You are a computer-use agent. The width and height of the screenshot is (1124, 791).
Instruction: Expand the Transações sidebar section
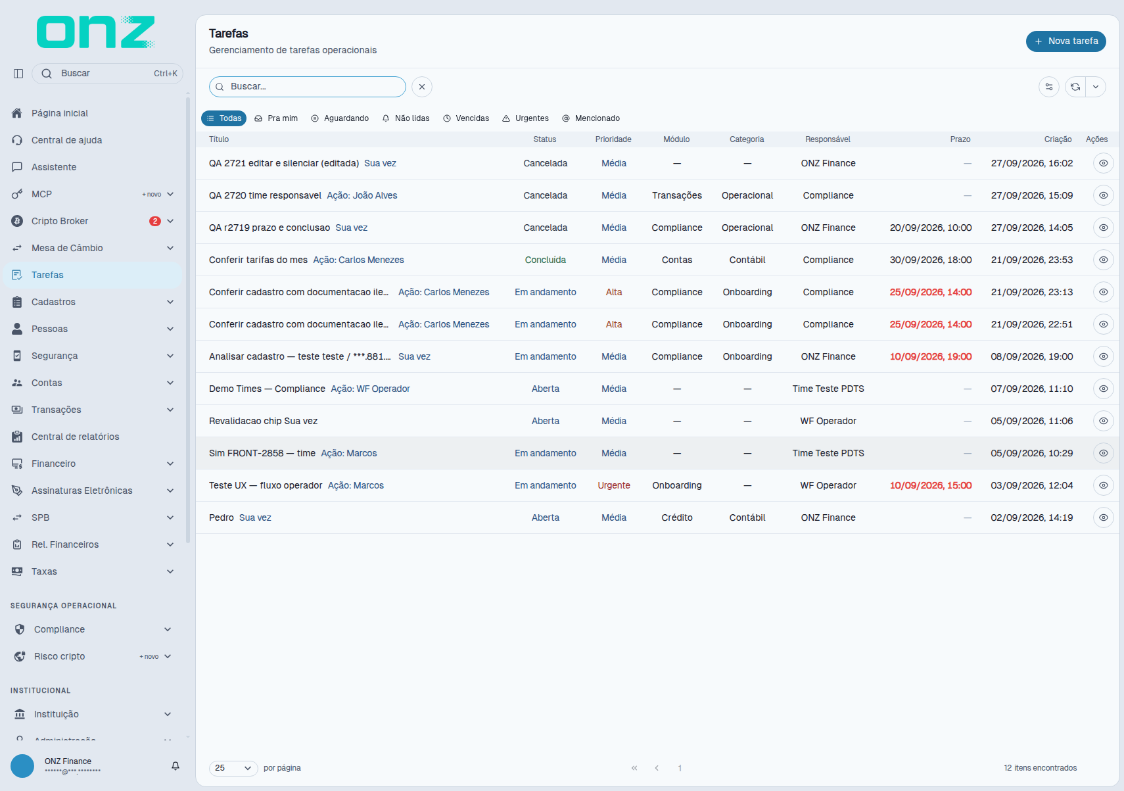(170, 410)
